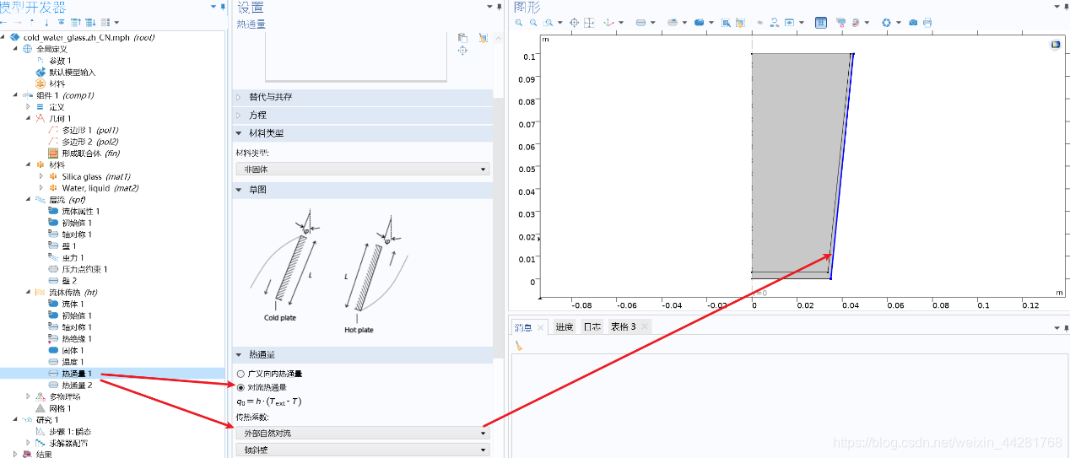Screen dimensions: 1070x458
Task: Click the move up arrow in model builder
Action: point(32,23)
